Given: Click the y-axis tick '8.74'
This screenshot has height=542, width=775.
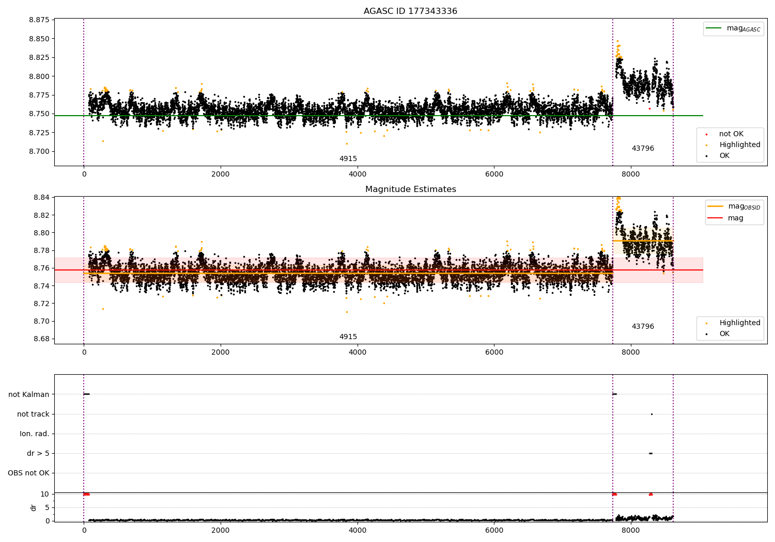Looking at the screenshot, I should [41, 286].
